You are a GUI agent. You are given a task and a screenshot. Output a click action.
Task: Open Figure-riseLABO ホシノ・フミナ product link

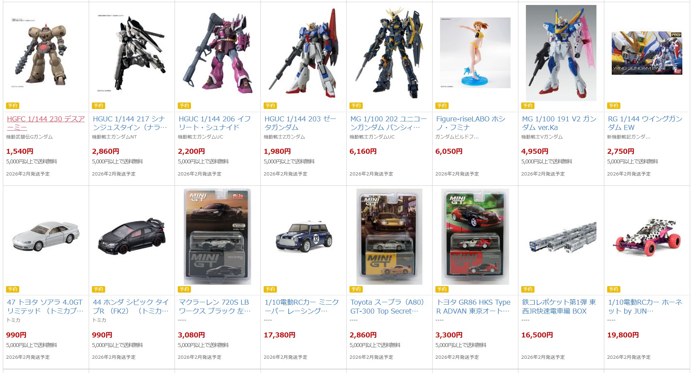(x=471, y=123)
